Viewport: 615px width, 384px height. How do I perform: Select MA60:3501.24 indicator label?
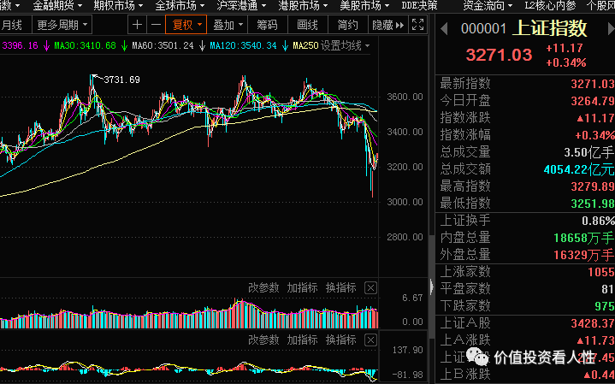(163, 46)
